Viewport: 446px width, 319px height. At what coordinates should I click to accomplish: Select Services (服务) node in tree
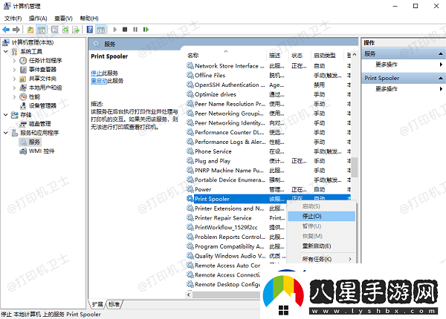tap(30, 142)
